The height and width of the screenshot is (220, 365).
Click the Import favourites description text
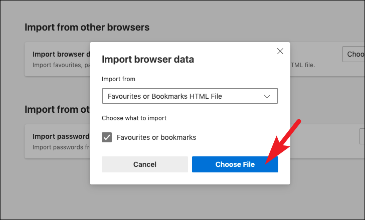[x=61, y=65]
